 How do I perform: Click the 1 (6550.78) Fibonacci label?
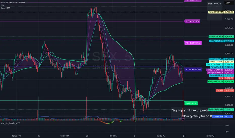[x=191, y=103]
